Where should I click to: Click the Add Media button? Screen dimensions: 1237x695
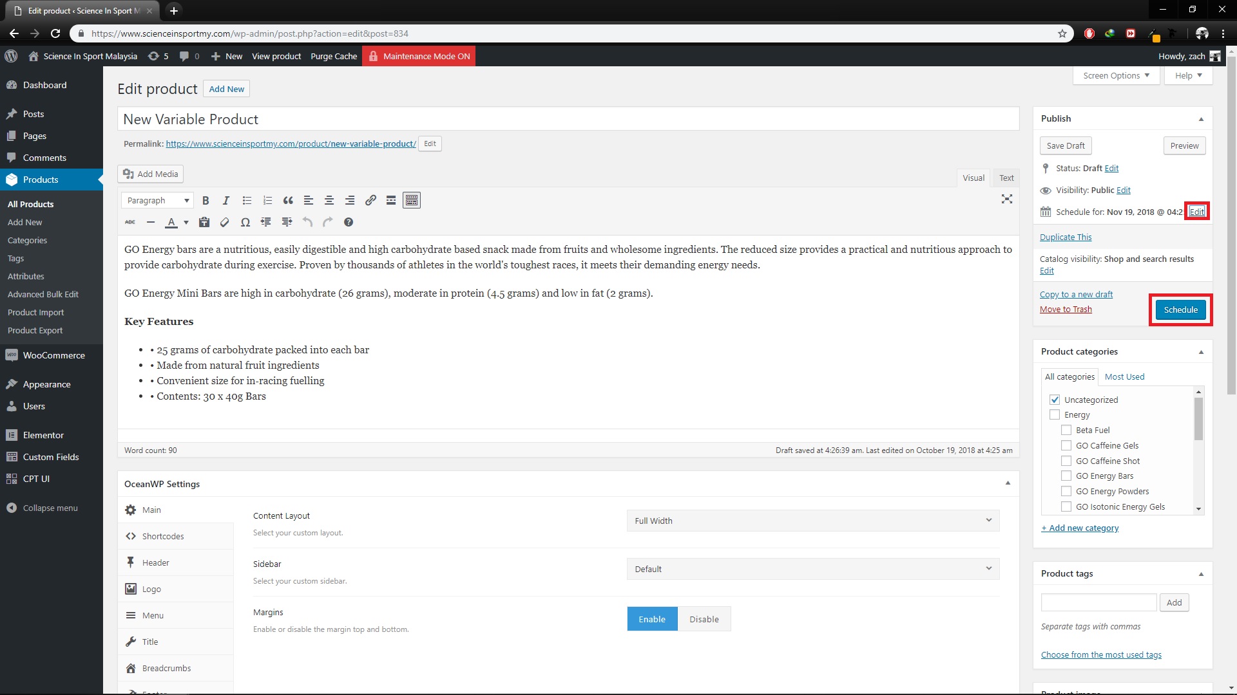pos(151,174)
